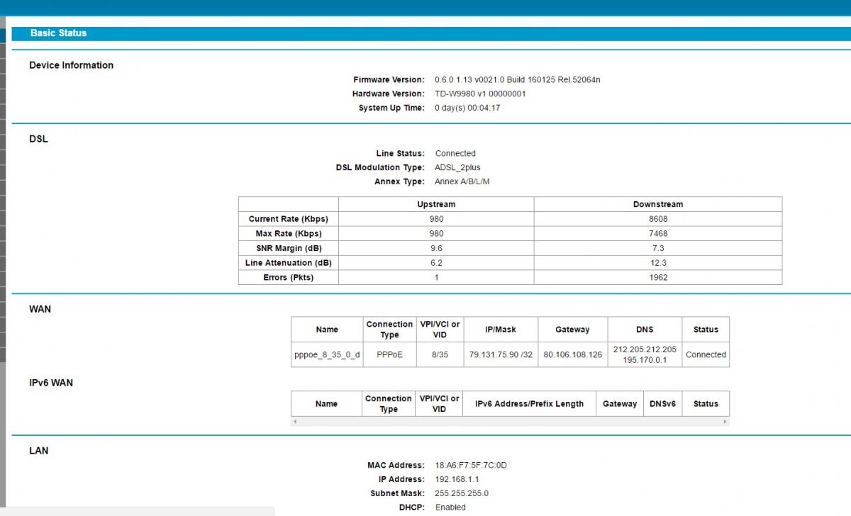851x516 pixels.
Task: Click the IPv6 table left scroll arrow
Action: 295,422
